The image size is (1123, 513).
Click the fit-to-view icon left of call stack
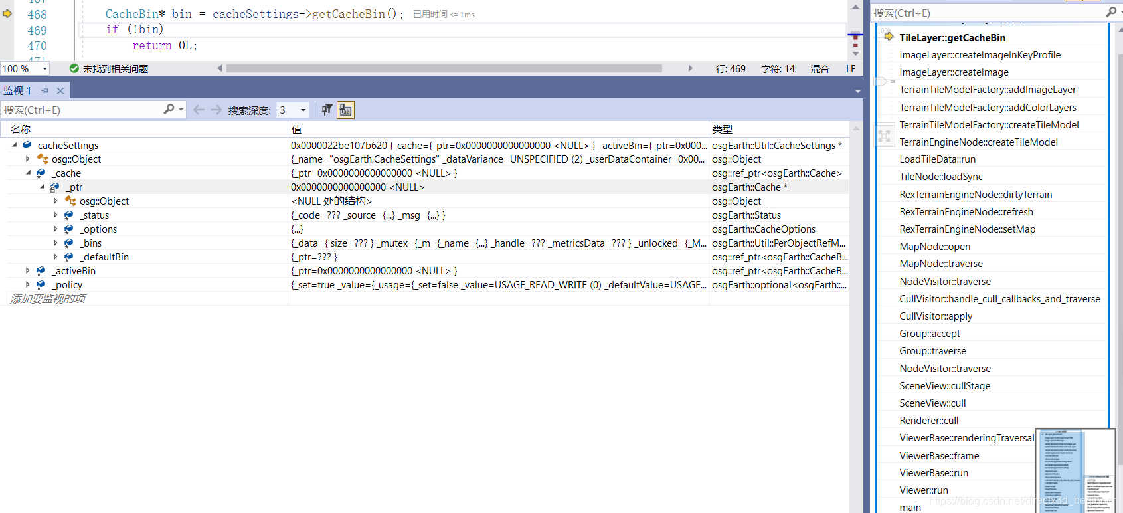(884, 136)
